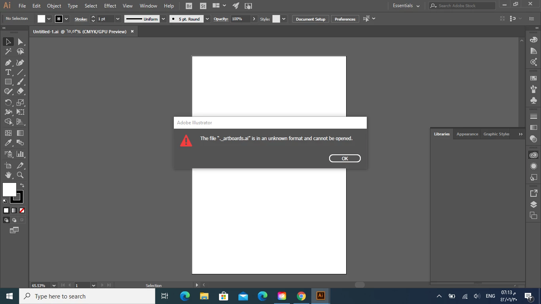Enable Draw Behind mode
This screenshot has height=304, width=541.
[x=14, y=220]
